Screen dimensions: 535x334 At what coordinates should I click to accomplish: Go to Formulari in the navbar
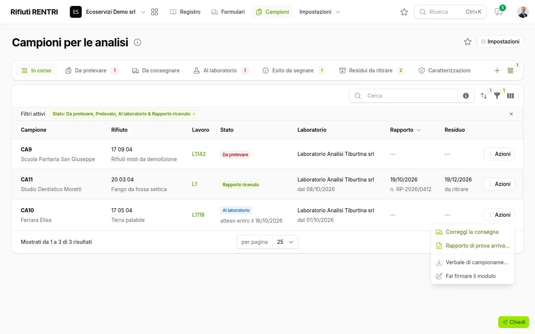point(228,12)
